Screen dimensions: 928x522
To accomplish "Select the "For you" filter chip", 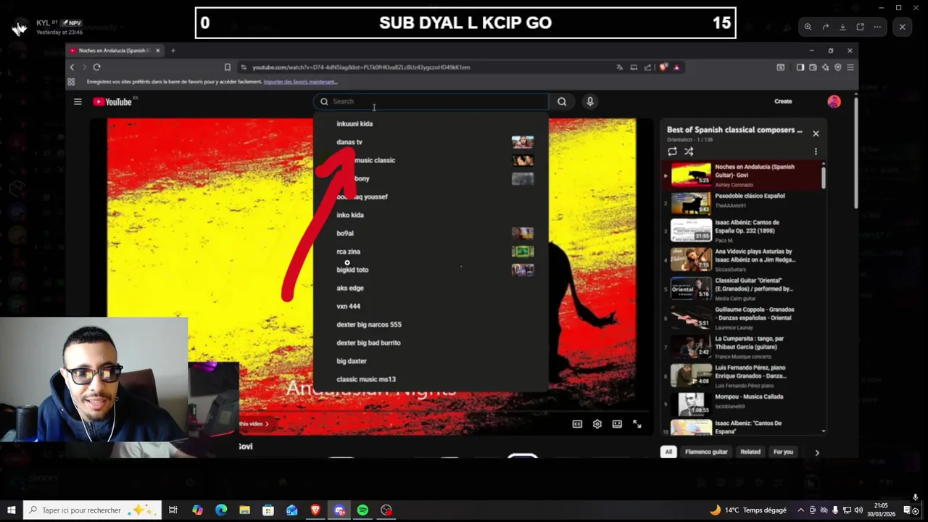I will (x=783, y=452).
